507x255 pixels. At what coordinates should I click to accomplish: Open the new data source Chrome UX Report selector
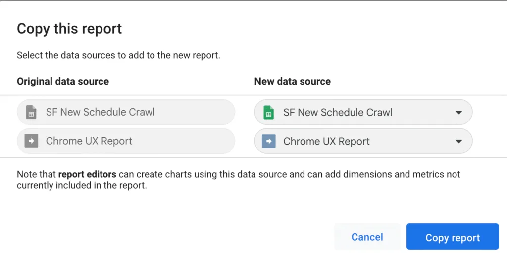pos(363,141)
